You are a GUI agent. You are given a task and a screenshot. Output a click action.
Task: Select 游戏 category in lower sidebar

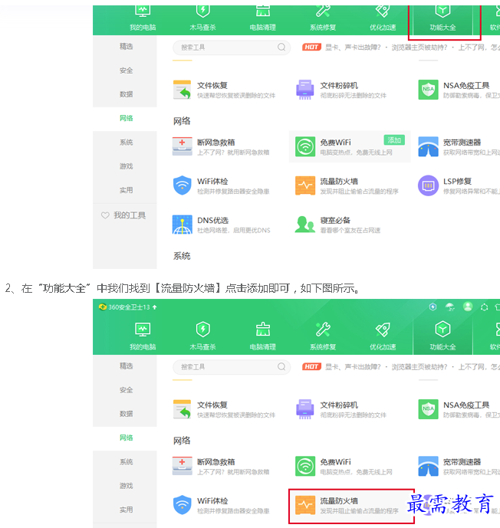click(x=126, y=486)
